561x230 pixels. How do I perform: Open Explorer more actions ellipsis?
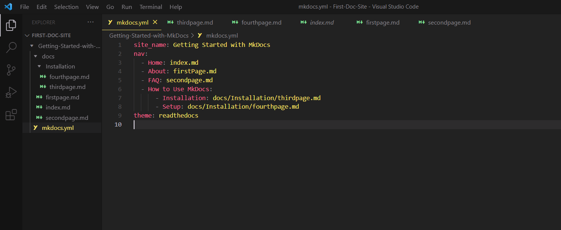[x=91, y=22]
